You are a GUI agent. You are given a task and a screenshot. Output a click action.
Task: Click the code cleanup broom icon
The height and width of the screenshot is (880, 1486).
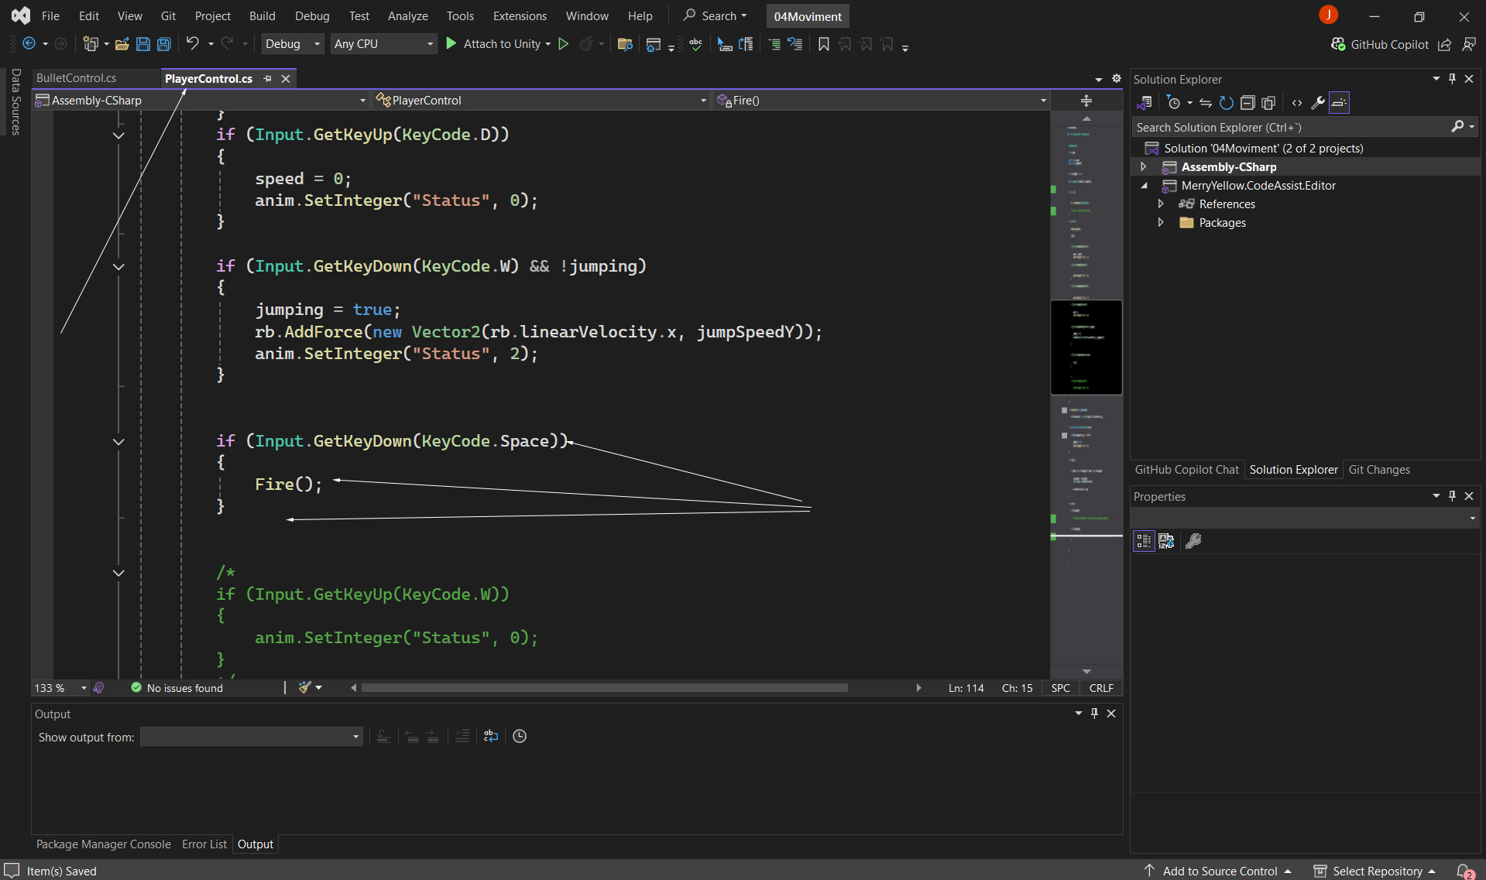click(x=305, y=687)
